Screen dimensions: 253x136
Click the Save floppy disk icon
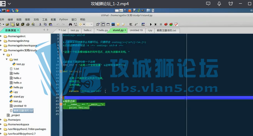coord(18,24)
